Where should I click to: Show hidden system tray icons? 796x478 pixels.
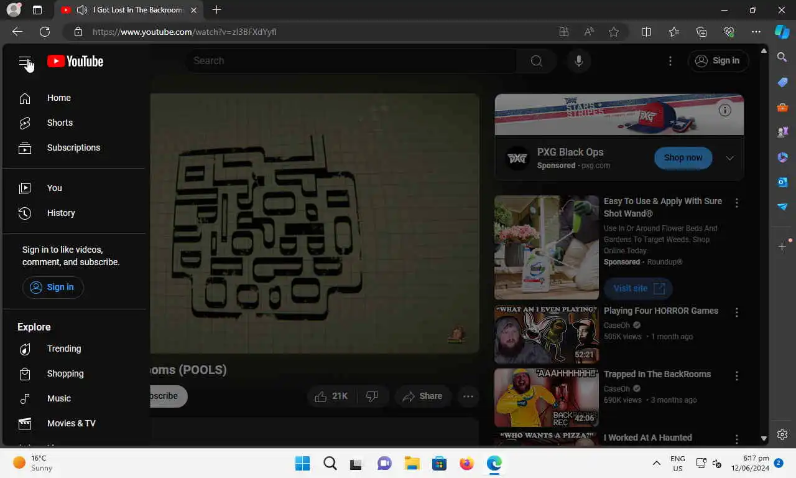click(x=656, y=463)
